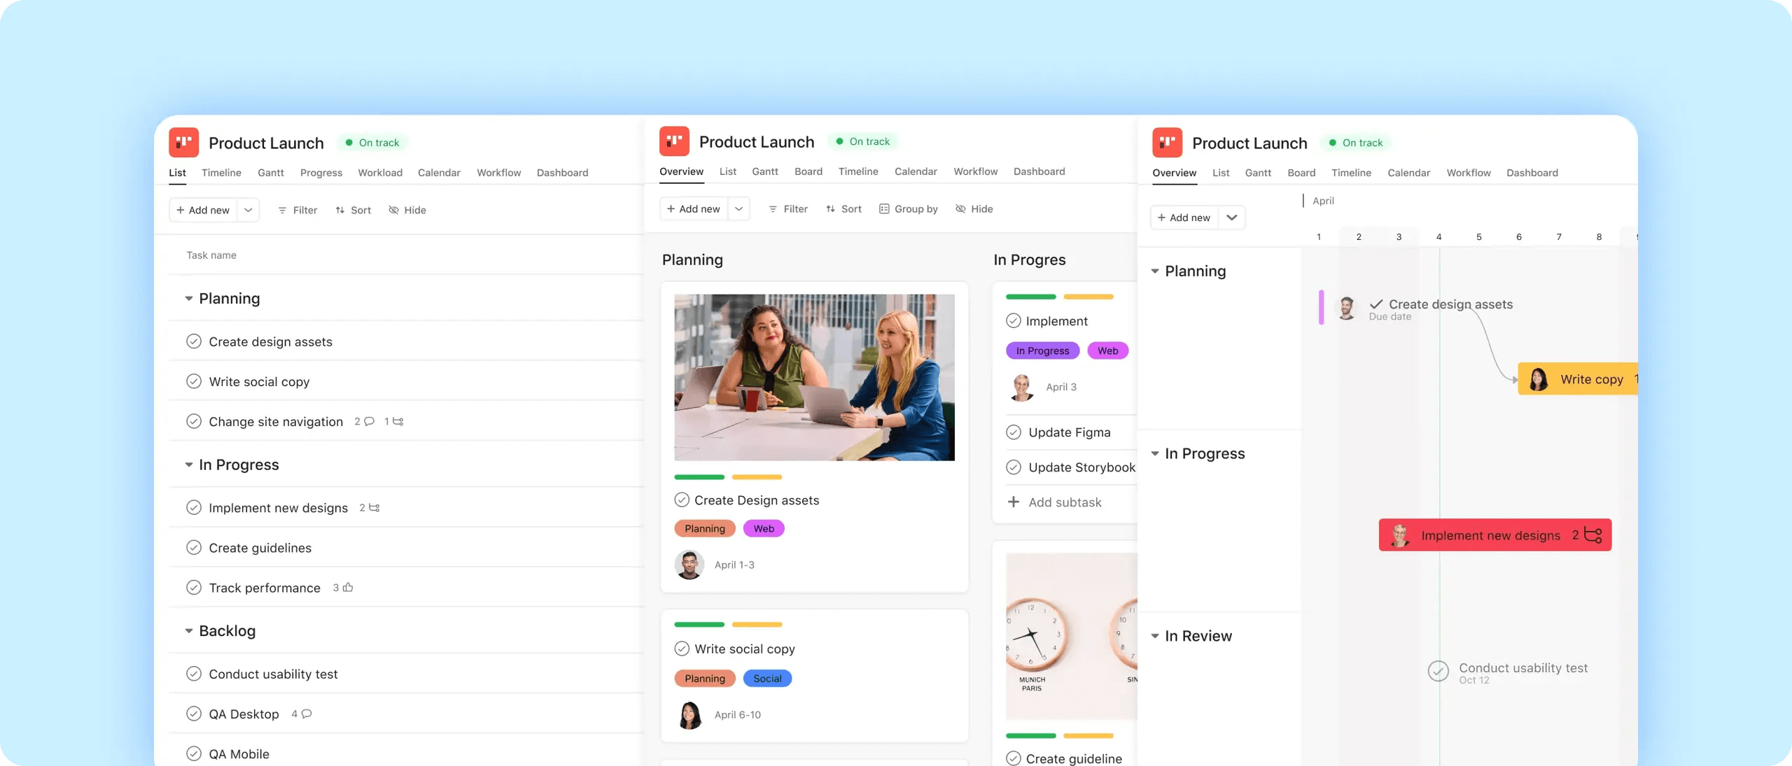Collapse In Progress section in the Gantt view
Viewport: 1792px width, 766px height.
[x=1156, y=453]
